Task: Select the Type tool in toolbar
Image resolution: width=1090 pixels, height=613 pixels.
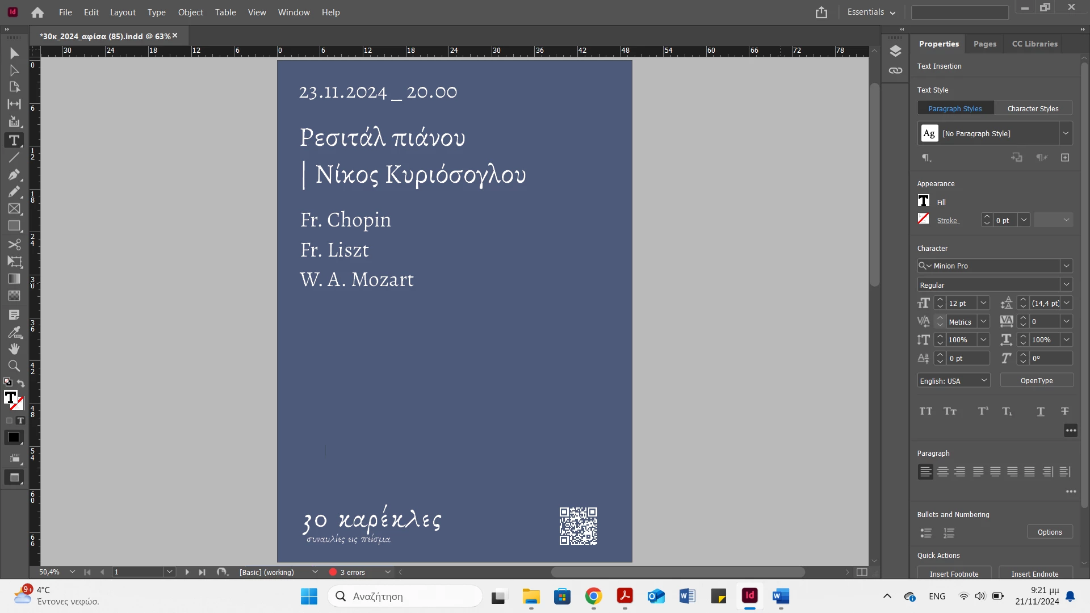Action: [14, 140]
